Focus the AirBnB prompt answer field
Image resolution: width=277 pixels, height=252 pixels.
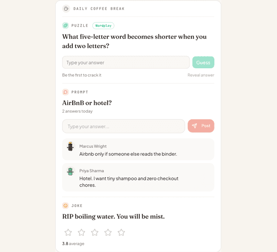coord(124,126)
